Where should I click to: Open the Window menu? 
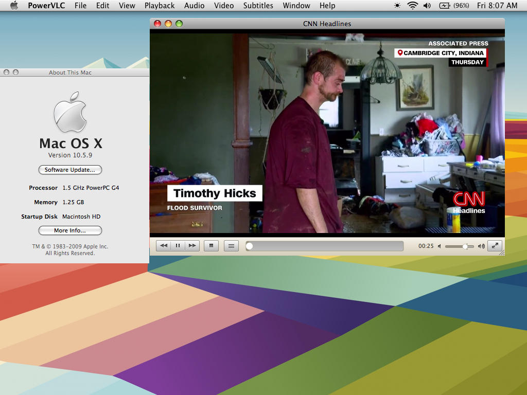(x=296, y=5)
